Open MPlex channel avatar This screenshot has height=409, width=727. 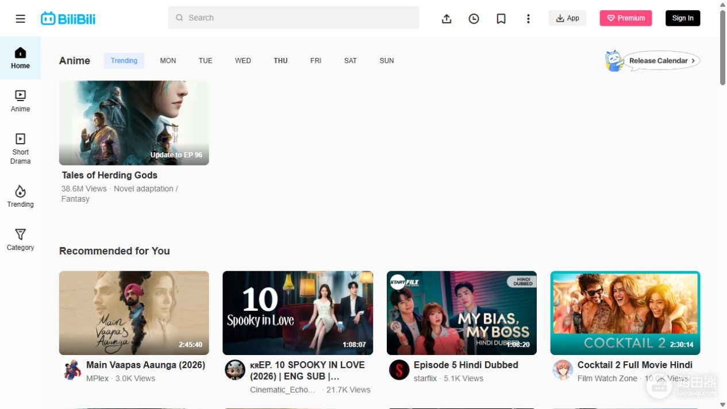[x=71, y=371]
